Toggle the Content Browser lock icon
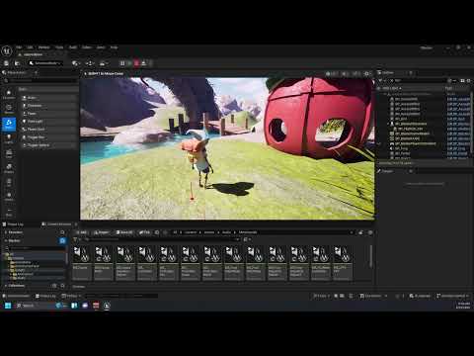The width and height of the screenshot is (474, 356). point(360,232)
